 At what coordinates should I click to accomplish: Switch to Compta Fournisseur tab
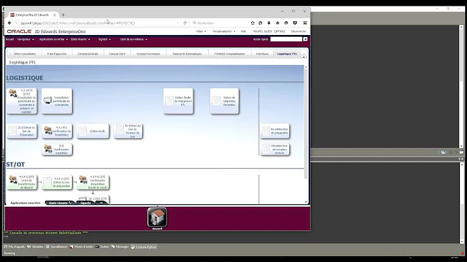click(x=149, y=54)
